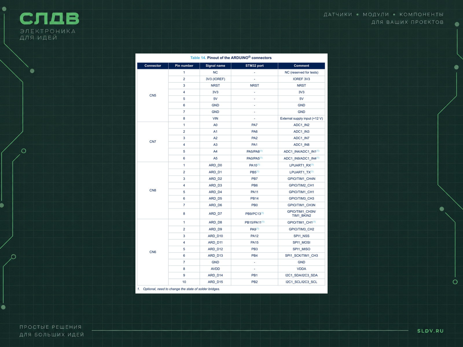Select the 'Table 14.' title label

pos(198,58)
